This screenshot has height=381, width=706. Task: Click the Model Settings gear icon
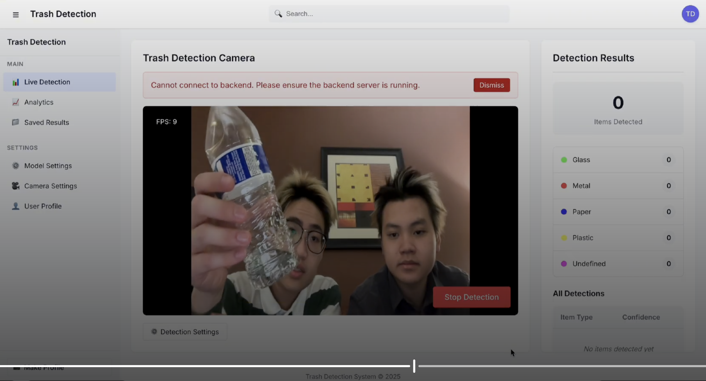click(16, 166)
